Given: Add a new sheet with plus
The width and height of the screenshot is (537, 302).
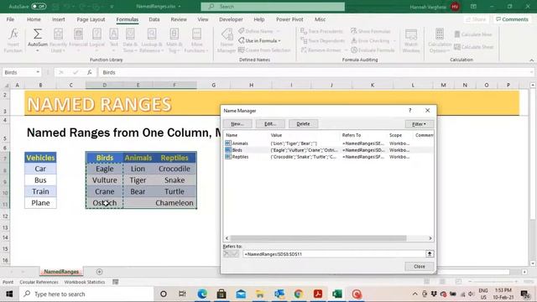Looking at the screenshot, I should pyautogui.click(x=99, y=272).
